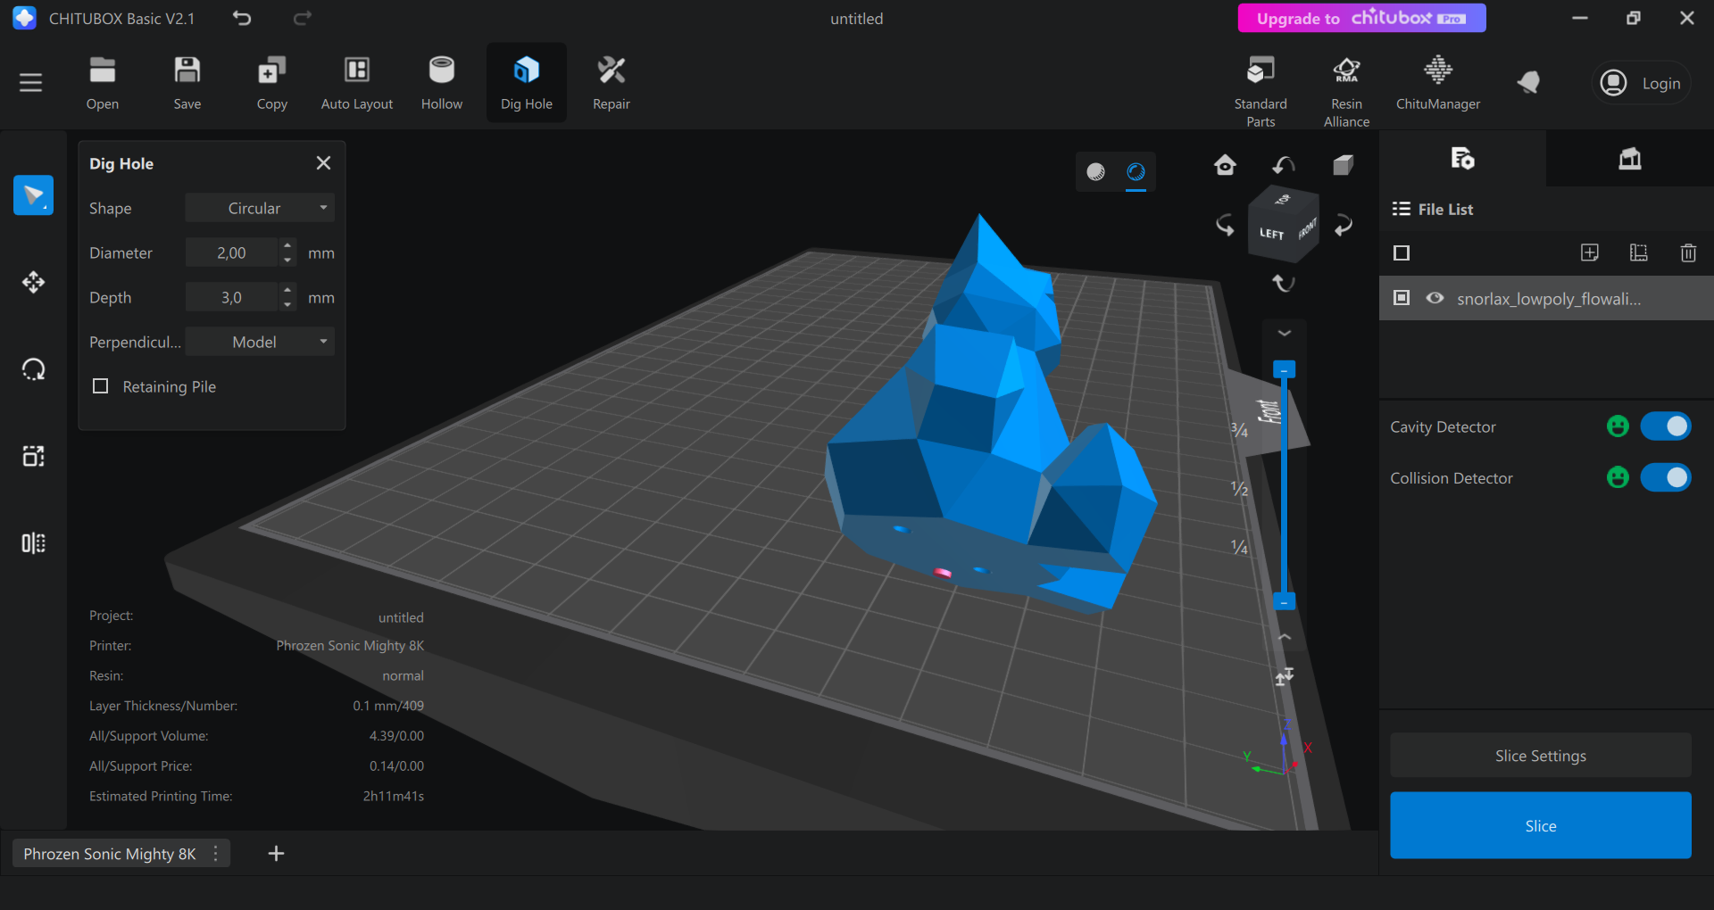Switch to outline render mode icon
The height and width of the screenshot is (910, 1714).
click(x=1136, y=172)
